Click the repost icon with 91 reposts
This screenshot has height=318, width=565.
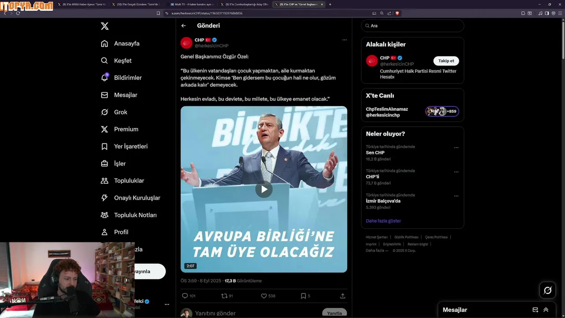pyautogui.click(x=224, y=296)
